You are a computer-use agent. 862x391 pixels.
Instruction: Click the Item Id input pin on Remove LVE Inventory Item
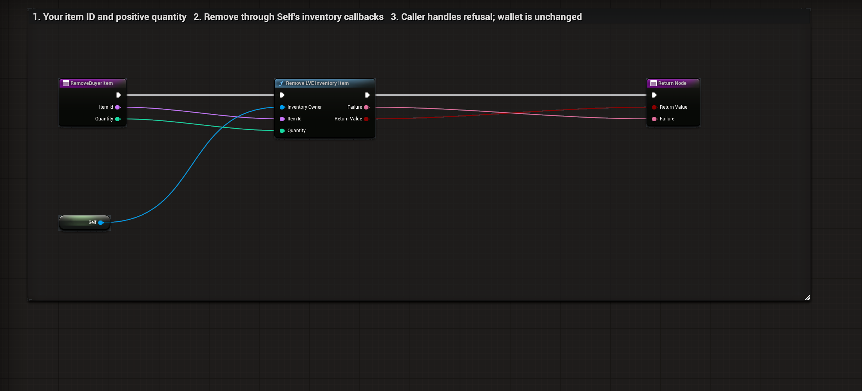pos(282,119)
